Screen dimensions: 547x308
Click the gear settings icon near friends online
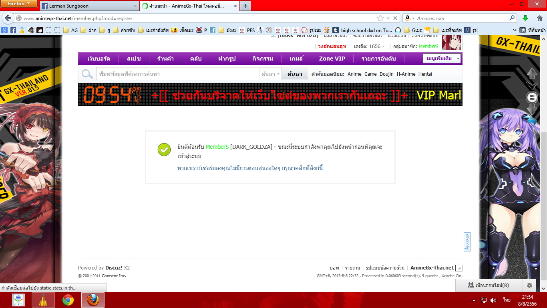(529, 285)
